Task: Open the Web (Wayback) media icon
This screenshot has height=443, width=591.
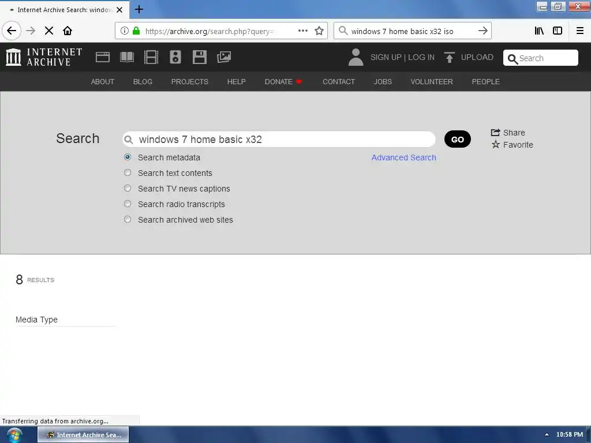Action: (x=103, y=57)
